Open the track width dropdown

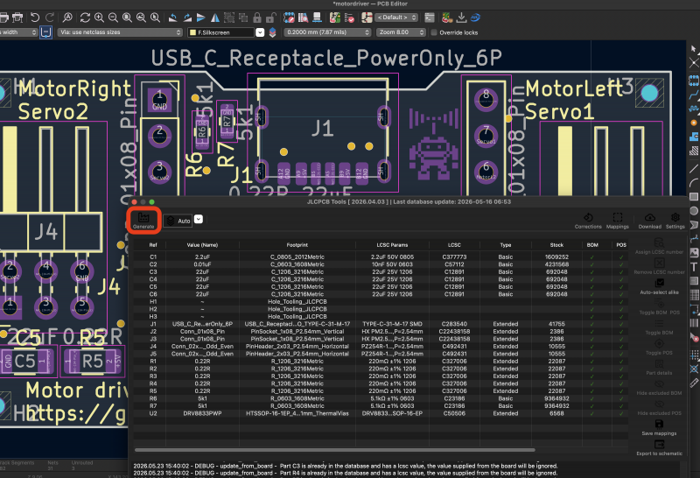[x=17, y=32]
